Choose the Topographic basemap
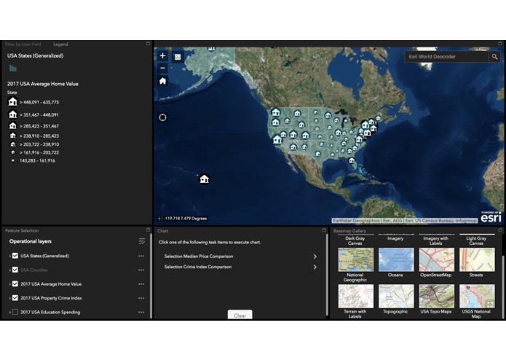This screenshot has height=360, width=506. (395, 299)
